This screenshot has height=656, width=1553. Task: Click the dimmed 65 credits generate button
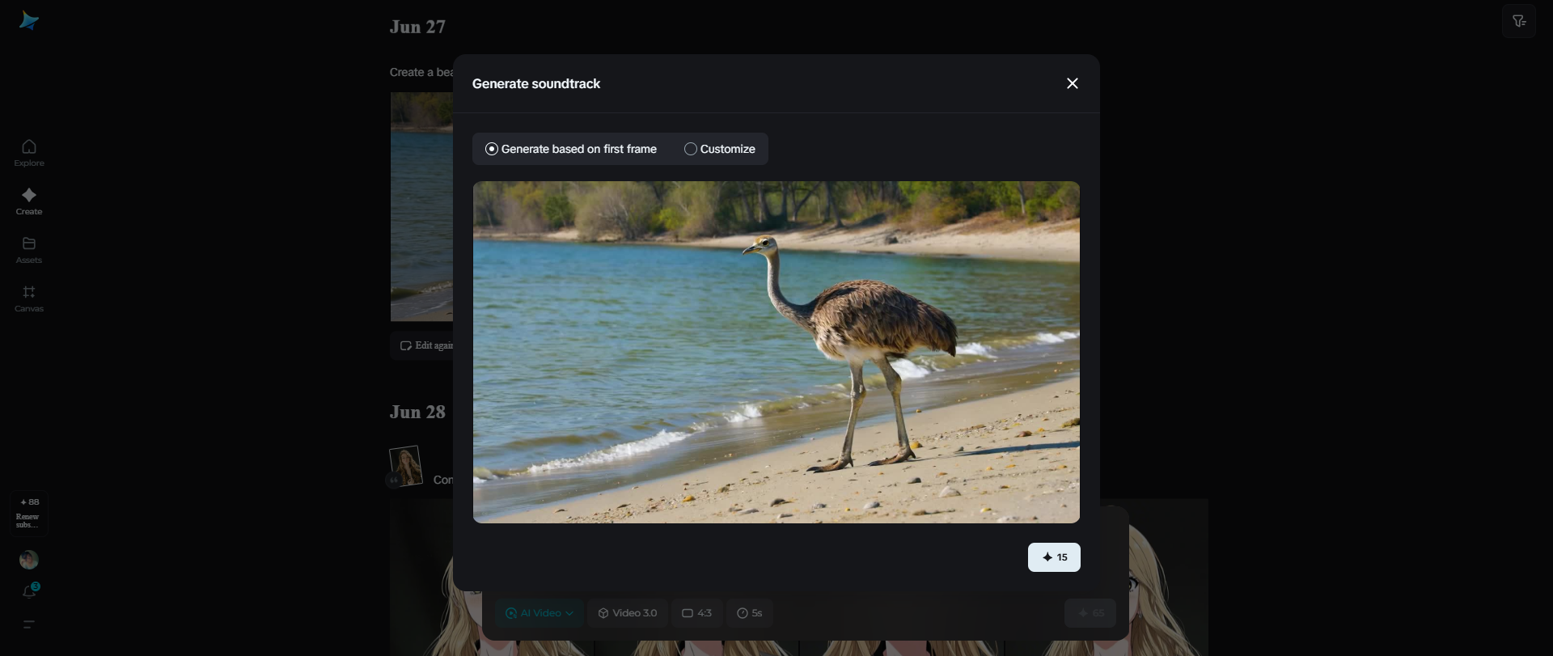point(1090,613)
